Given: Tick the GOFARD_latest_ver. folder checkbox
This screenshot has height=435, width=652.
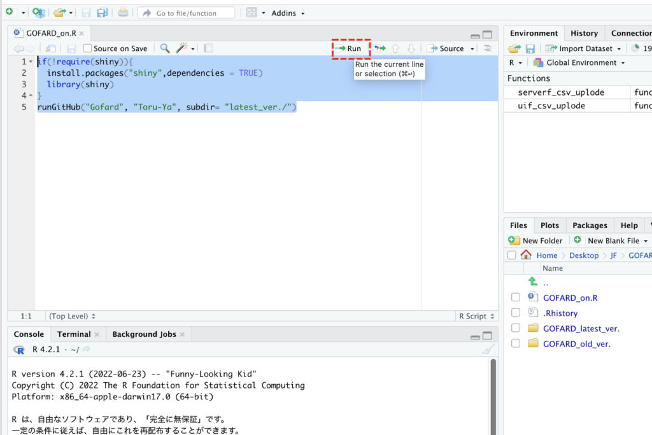Looking at the screenshot, I should [516, 328].
